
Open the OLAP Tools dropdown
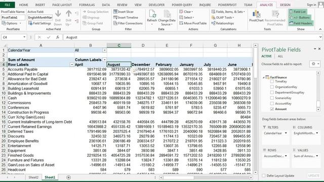[x=223, y=18]
